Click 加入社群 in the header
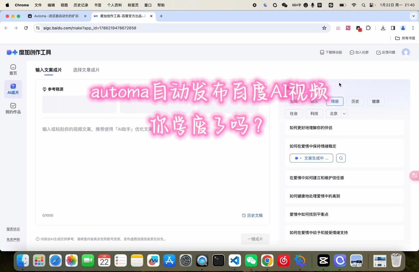Image resolution: width=419 pixels, height=272 pixels. point(359,52)
